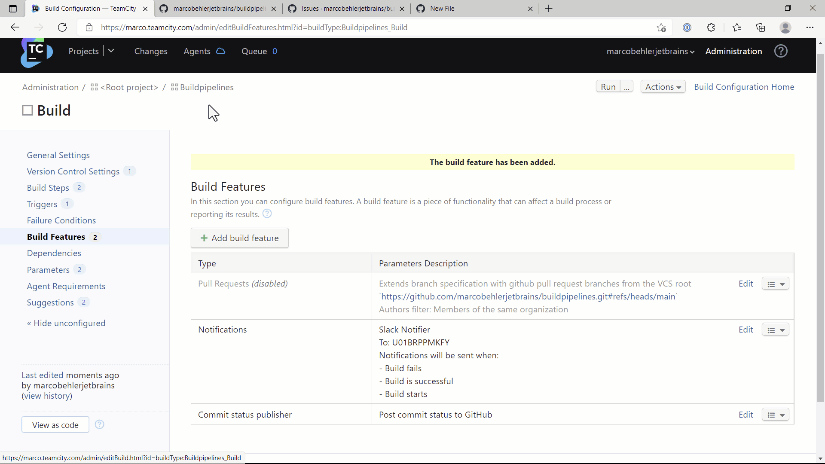Screen dimensions: 825x464
Task: Expand the Projects dropdown chevron
Action: [111, 51]
